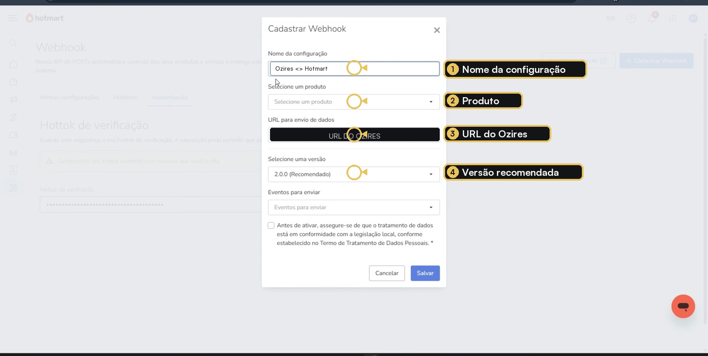Click the page's vertical scrollbar
The height and width of the screenshot is (356, 708).
point(705,181)
